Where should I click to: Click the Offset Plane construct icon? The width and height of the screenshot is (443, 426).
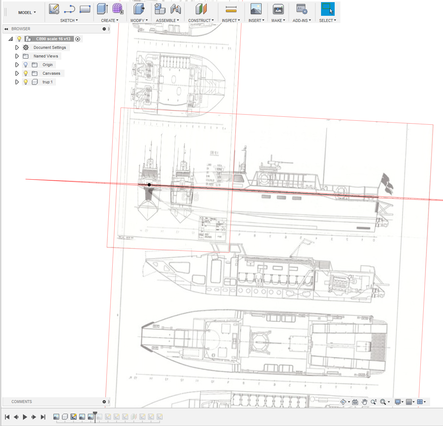point(201,9)
